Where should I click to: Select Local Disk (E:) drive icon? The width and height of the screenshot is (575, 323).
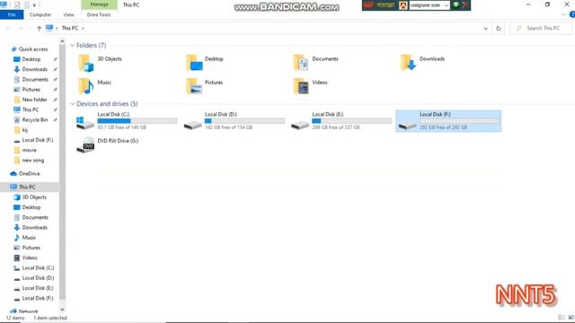point(300,125)
